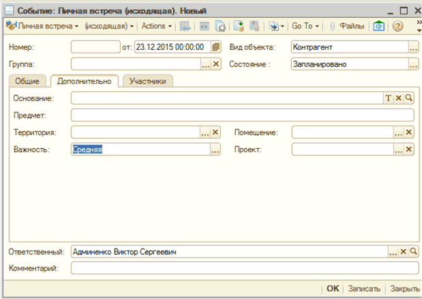Click the Записать button

point(363,289)
